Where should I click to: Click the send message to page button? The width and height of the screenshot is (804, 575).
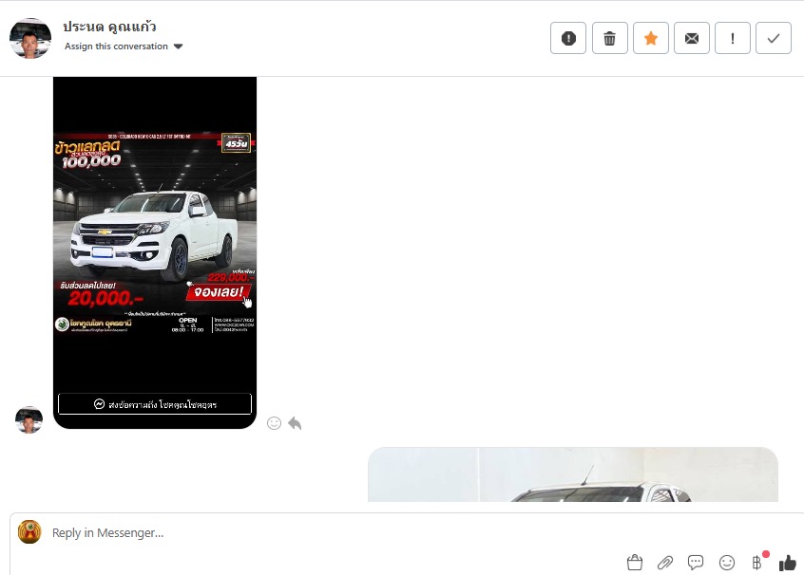[x=155, y=404]
